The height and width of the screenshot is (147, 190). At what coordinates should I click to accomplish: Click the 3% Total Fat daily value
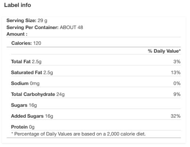pos(177,61)
